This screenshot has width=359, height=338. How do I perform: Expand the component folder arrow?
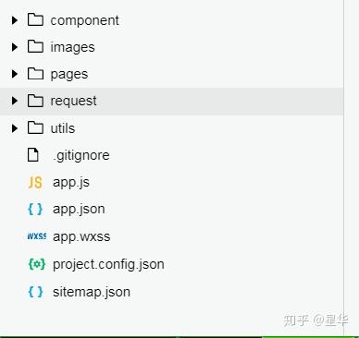tap(15, 20)
